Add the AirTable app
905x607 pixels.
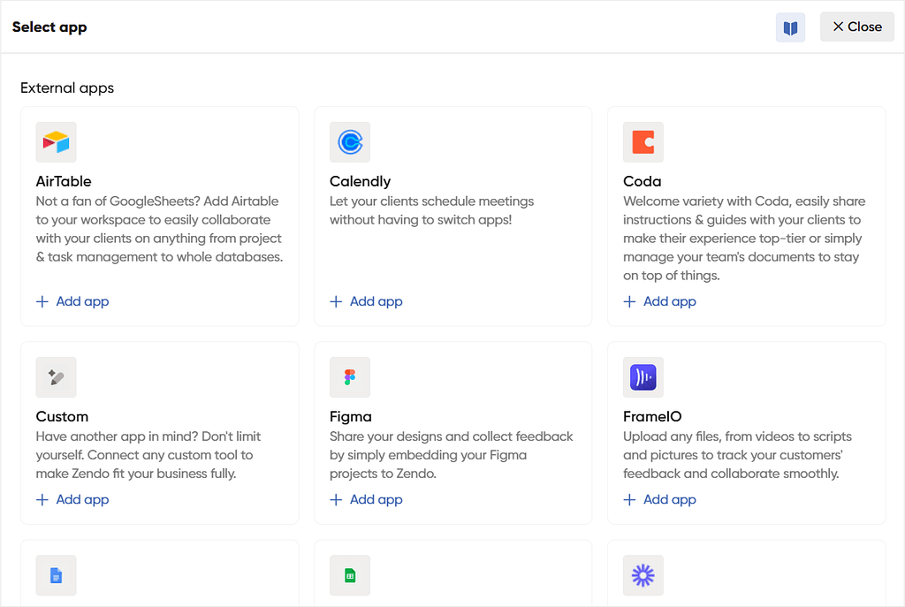72,301
